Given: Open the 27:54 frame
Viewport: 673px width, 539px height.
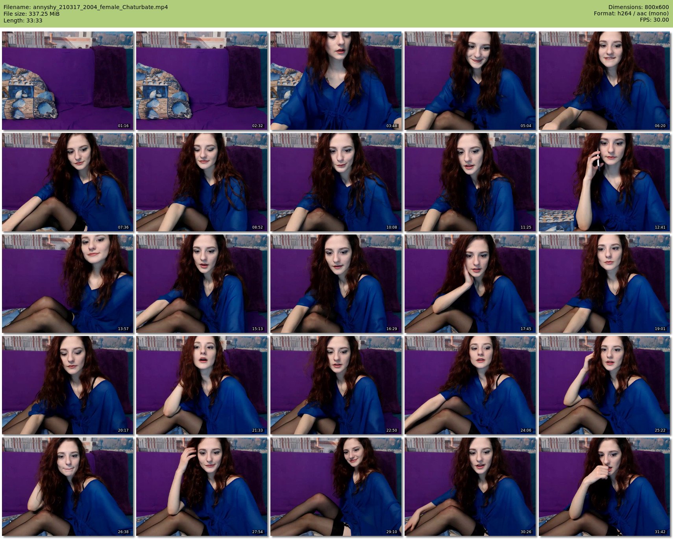Looking at the screenshot, I should click(202, 487).
